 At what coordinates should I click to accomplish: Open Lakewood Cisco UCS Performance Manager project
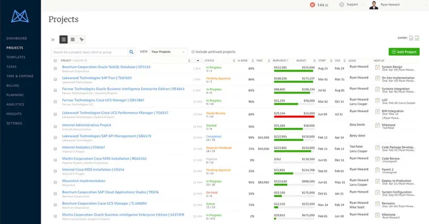(x=115, y=113)
